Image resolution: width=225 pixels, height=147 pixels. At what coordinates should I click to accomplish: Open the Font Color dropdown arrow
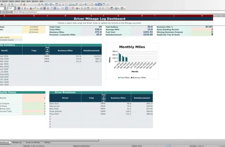click(x=33, y=8)
